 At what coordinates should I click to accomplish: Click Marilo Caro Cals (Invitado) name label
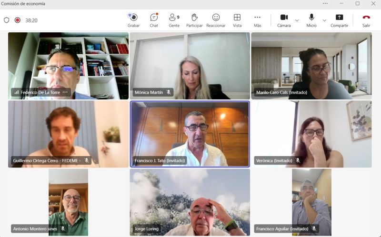click(x=281, y=92)
